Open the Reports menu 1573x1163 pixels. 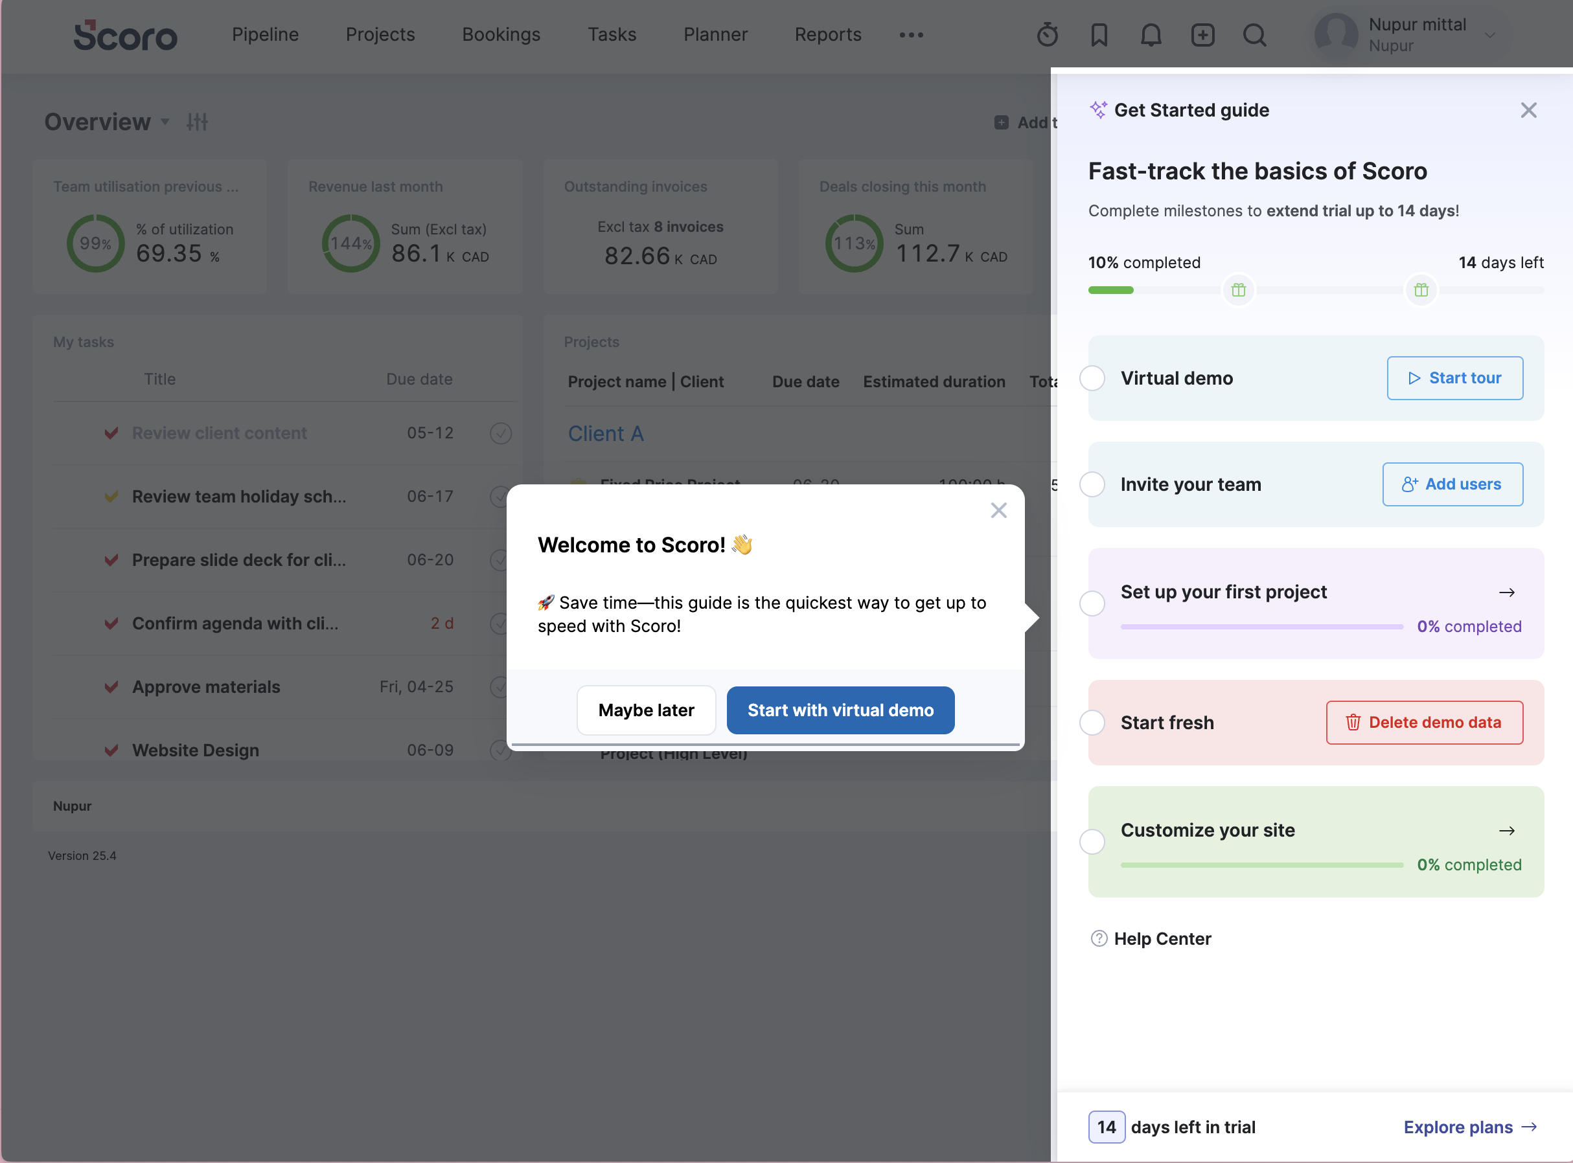pos(828,34)
